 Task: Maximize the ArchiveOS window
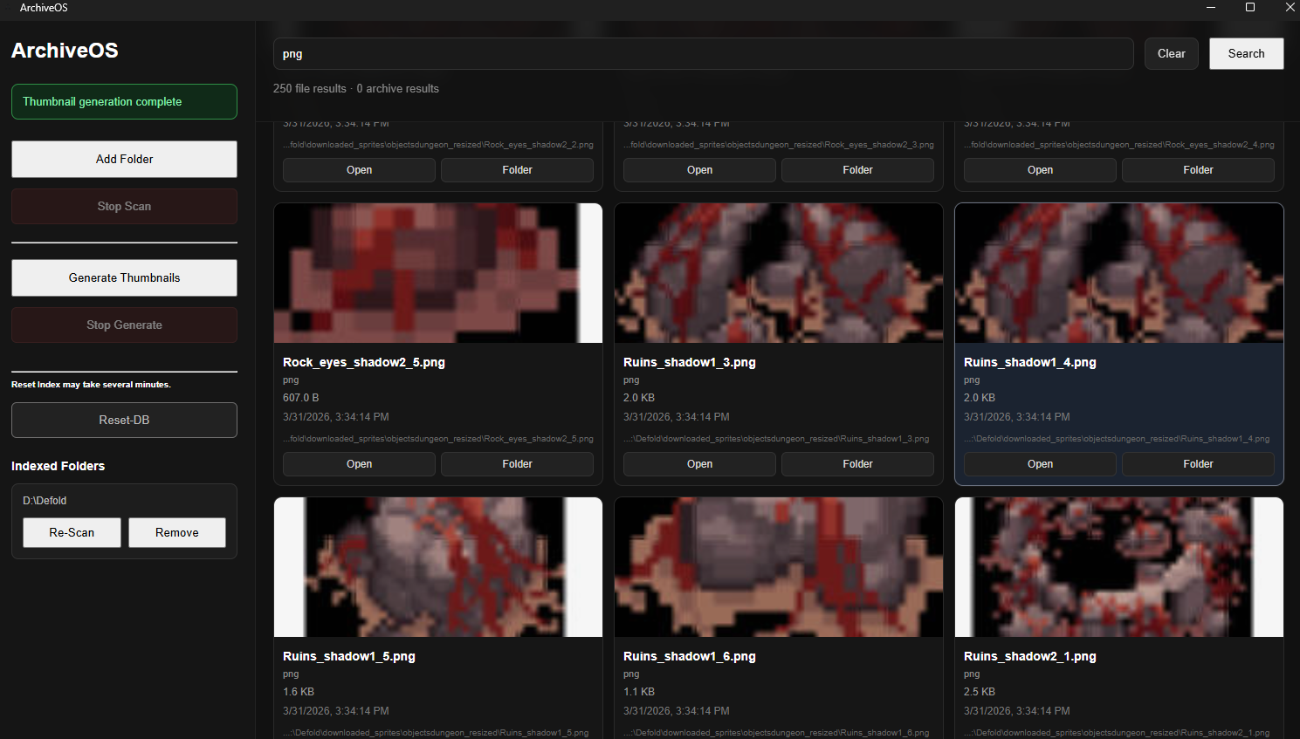[1250, 7]
